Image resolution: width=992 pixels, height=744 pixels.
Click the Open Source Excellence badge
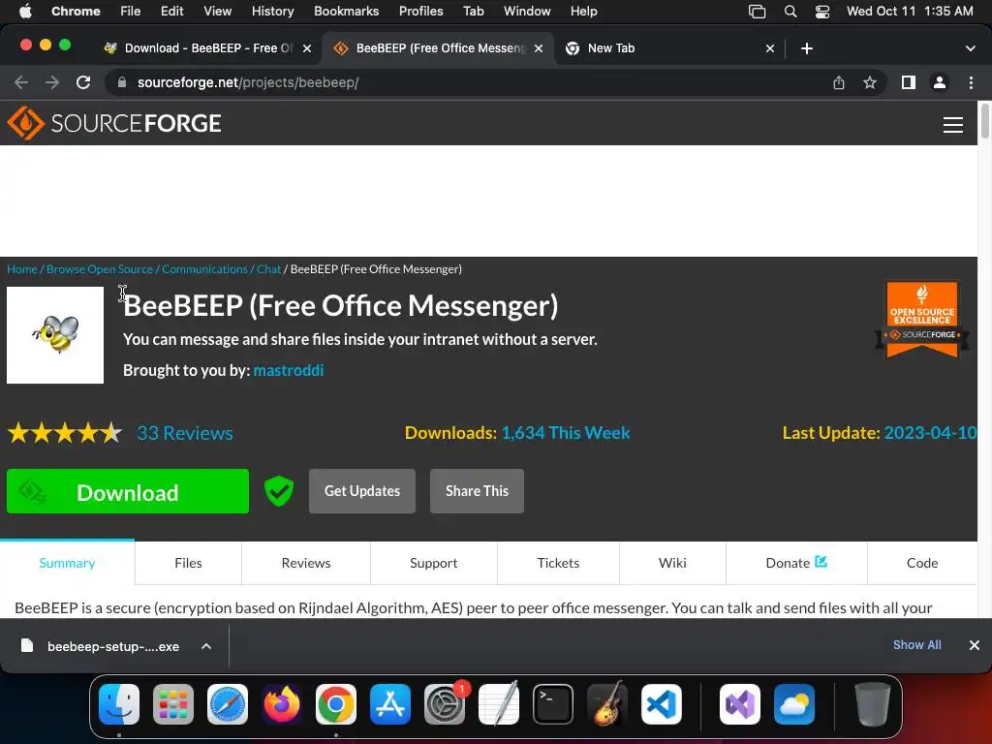pyautogui.click(x=922, y=320)
